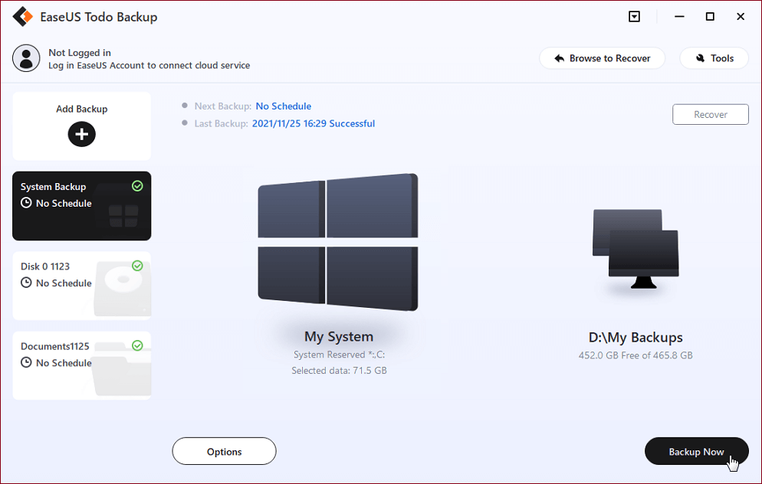Click the user profile avatar icon

[x=26, y=57]
